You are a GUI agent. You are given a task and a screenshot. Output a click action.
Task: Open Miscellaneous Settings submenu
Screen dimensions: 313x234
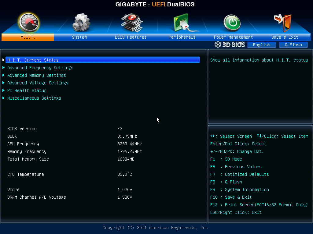[x=34, y=98]
